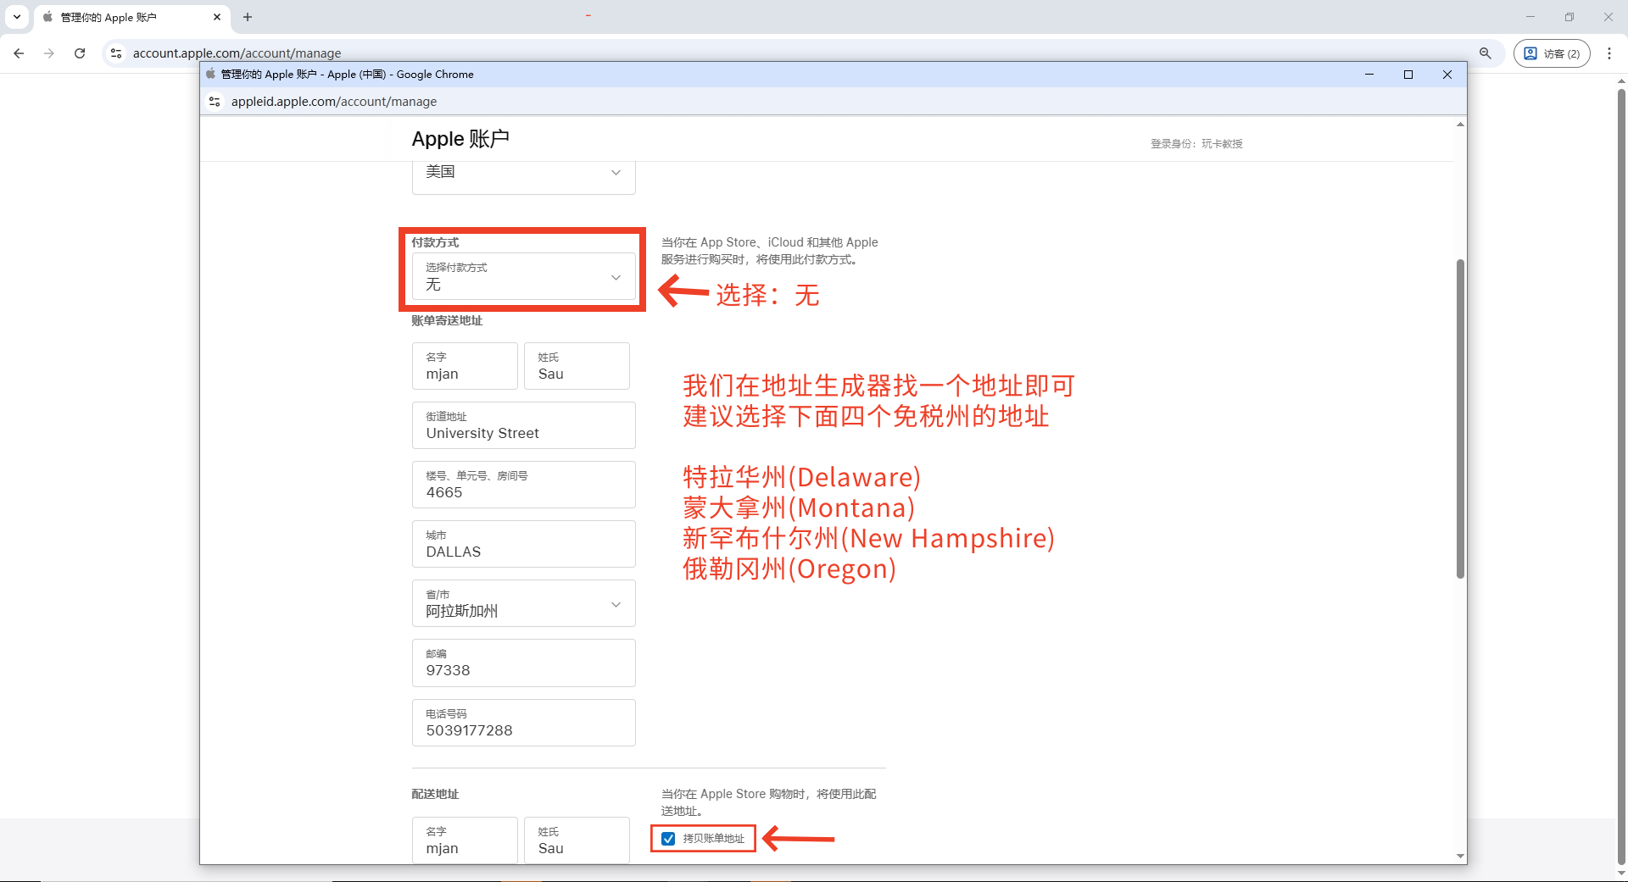The height and width of the screenshot is (882, 1628).
Task: Click the billing 名字 field with mjan
Action: [x=465, y=366]
